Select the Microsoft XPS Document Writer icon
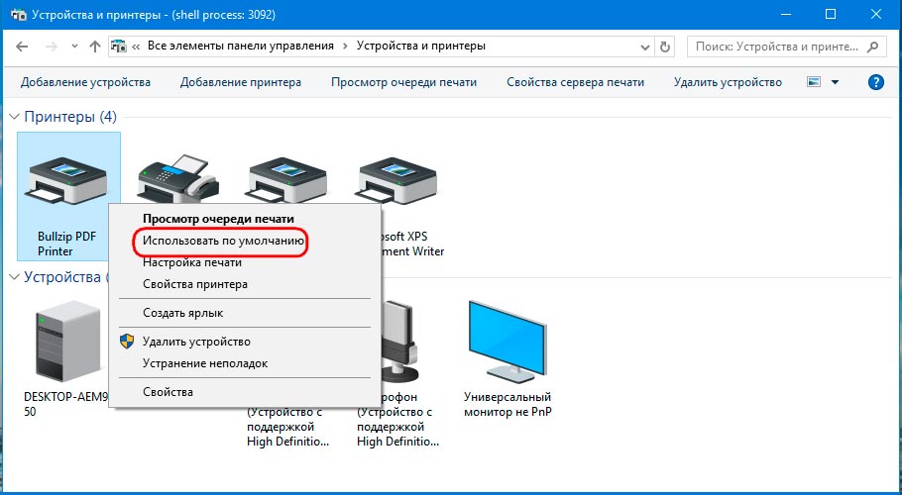The image size is (902, 495). (398, 181)
